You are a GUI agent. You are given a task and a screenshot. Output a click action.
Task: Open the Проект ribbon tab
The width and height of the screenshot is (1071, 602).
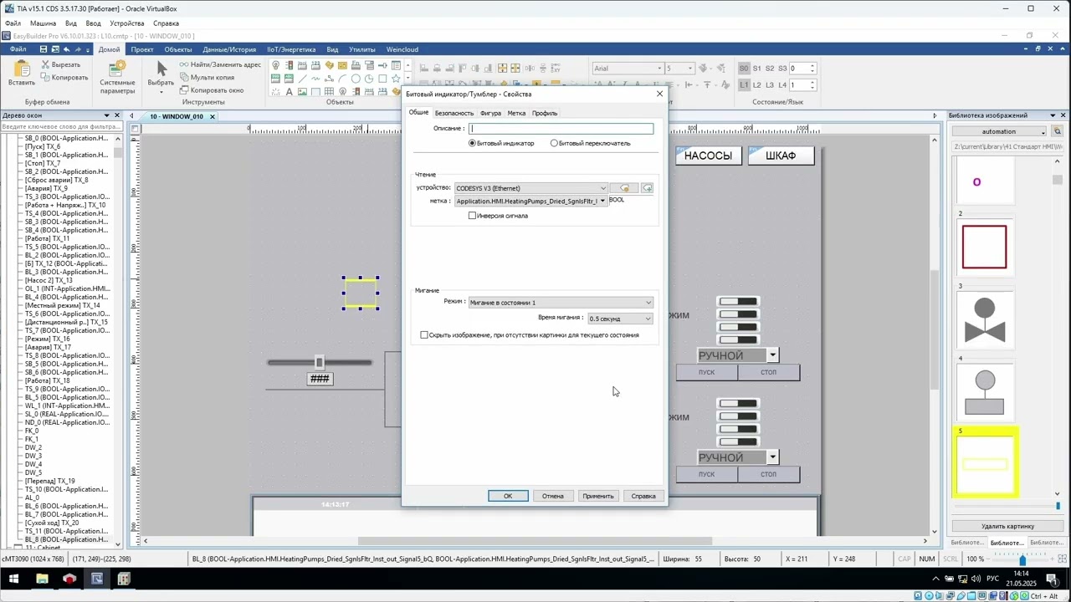coord(142,49)
